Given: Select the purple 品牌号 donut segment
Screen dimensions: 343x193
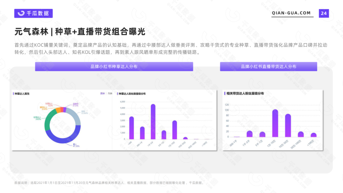Looking at the screenshot, I should click(65, 110).
